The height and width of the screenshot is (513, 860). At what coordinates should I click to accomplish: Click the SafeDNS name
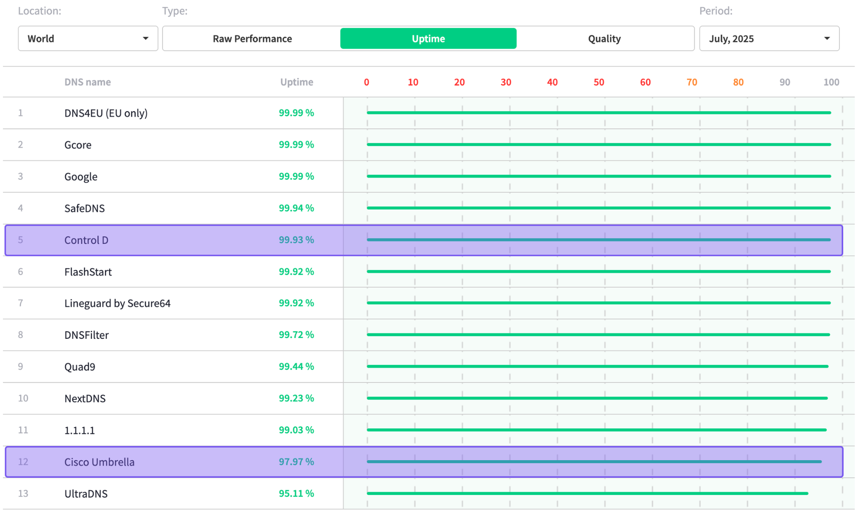(x=85, y=209)
